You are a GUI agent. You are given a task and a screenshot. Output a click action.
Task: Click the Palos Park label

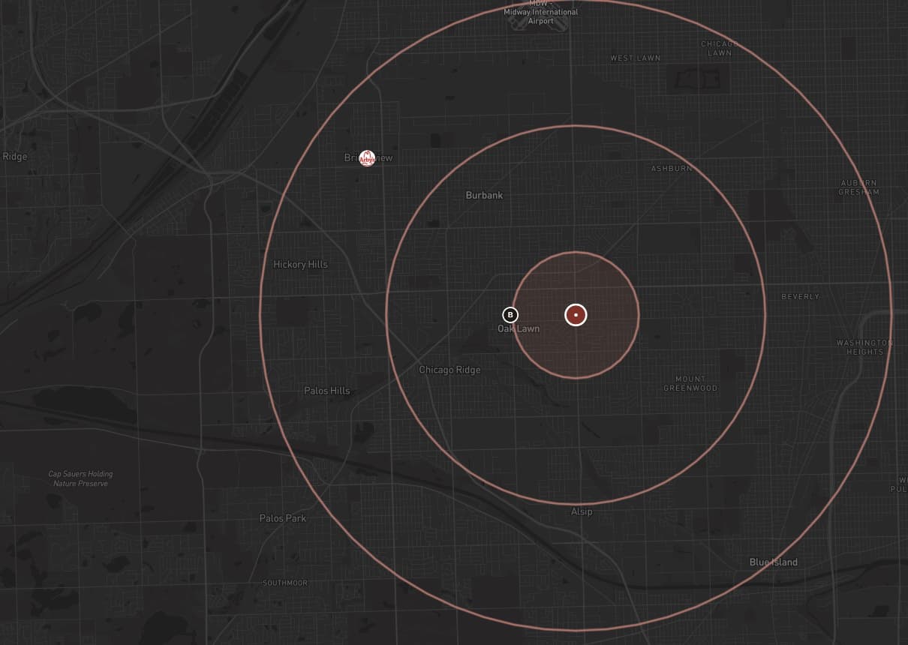pyautogui.click(x=283, y=518)
